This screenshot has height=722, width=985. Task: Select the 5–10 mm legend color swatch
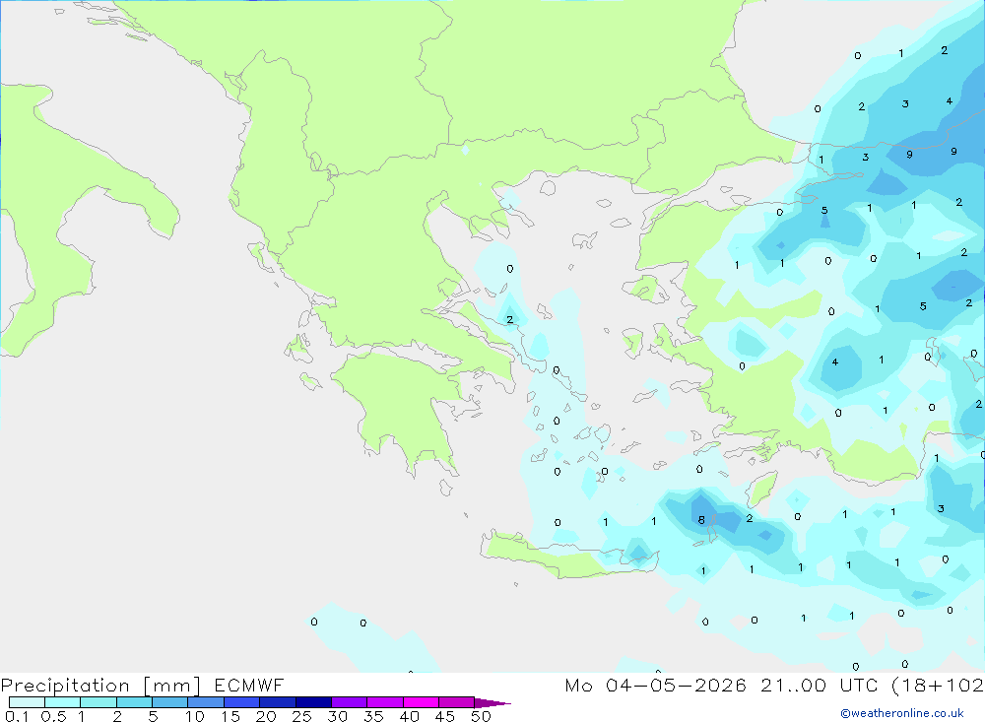(169, 702)
